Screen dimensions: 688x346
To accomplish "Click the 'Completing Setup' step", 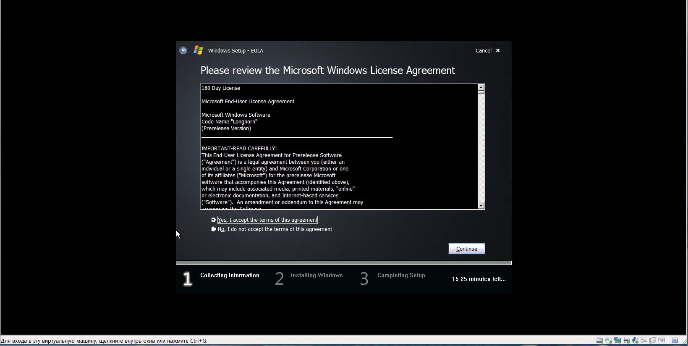I will (x=401, y=275).
